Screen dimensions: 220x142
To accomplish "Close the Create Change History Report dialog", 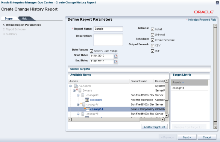I will 217,3.
